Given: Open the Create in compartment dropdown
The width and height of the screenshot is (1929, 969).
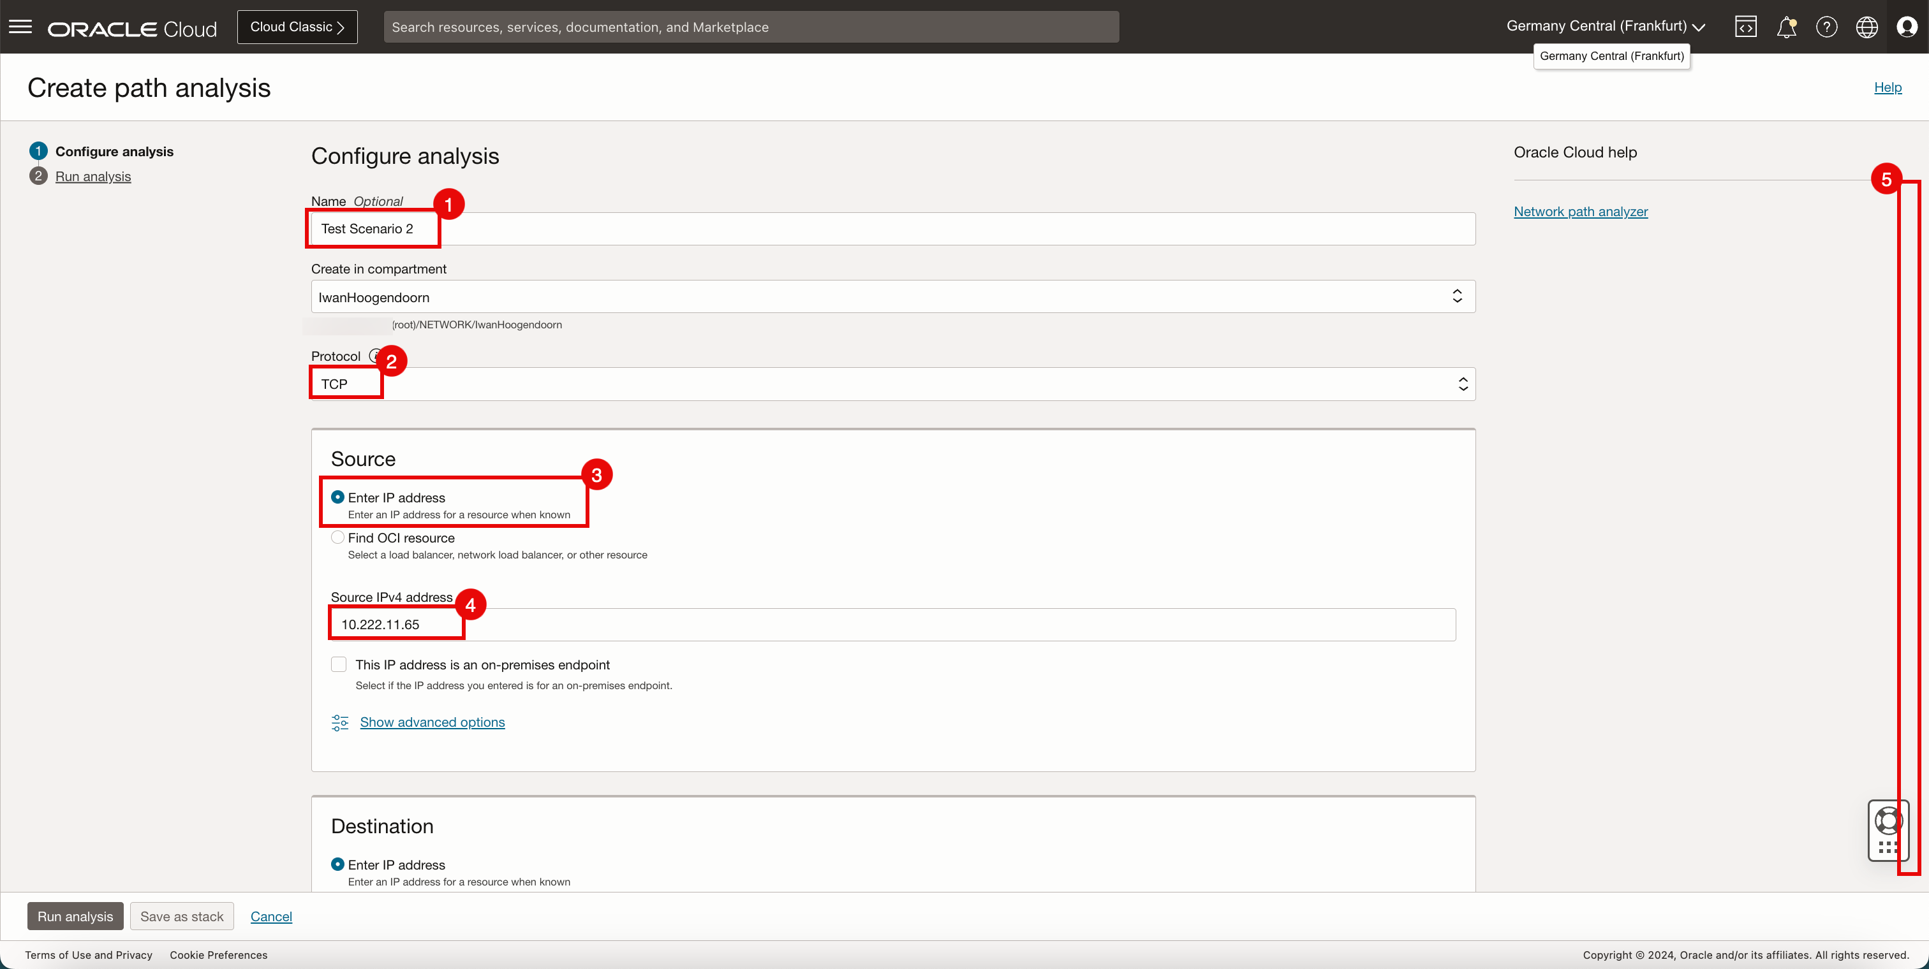Looking at the screenshot, I should [892, 297].
